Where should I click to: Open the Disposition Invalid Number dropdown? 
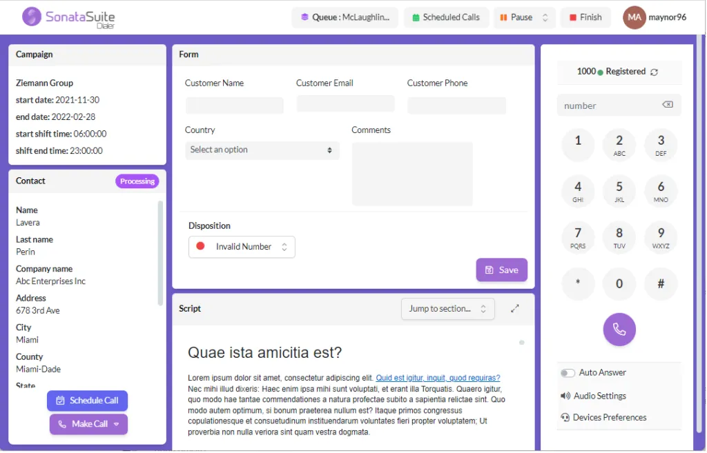coord(242,247)
